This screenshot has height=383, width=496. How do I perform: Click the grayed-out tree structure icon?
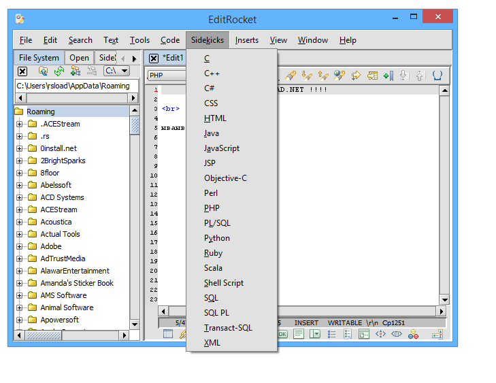coord(92,71)
